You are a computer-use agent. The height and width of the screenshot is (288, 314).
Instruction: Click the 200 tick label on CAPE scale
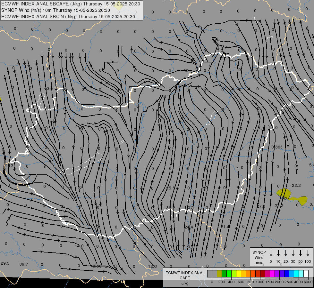[x=222, y=282]
